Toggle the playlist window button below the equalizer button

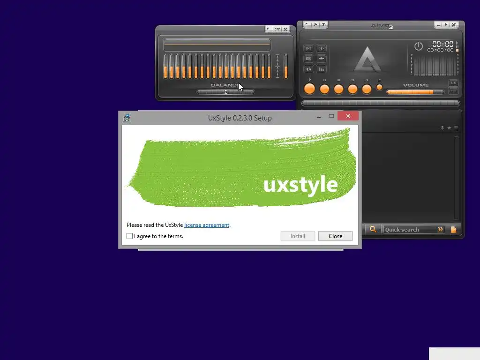coord(453,91)
